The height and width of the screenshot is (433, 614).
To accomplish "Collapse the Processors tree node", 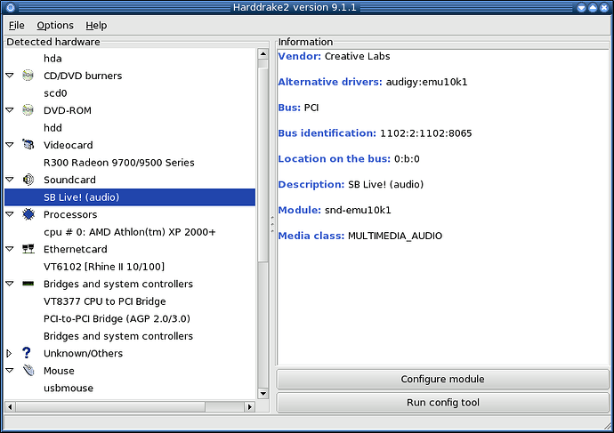I will click(9, 214).
